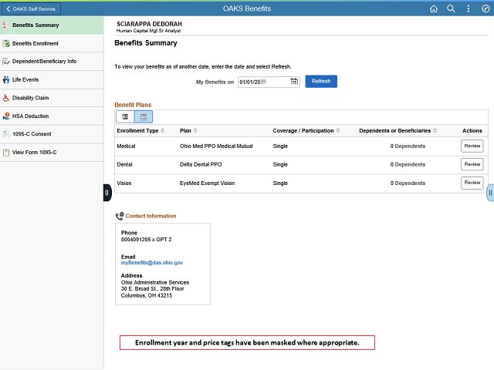Click 'Single' coverage in Medical row
The image size is (494, 370).
(x=280, y=146)
